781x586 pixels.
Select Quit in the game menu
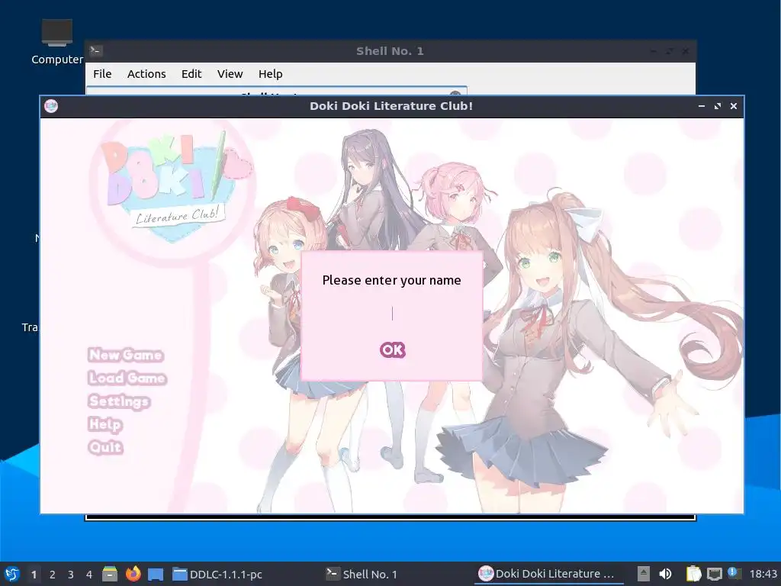click(105, 447)
